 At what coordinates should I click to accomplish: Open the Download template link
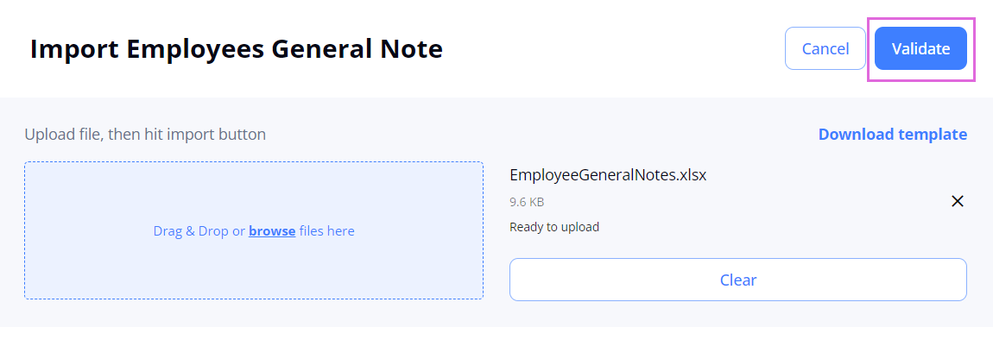[x=892, y=135]
